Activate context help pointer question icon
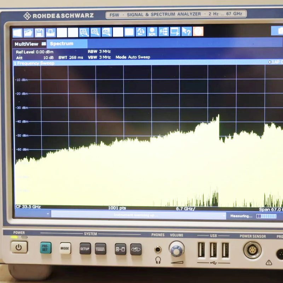 coord(187,31)
